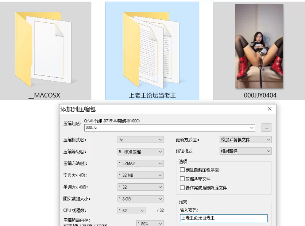Expand the 固实数据大小 8 GB dropdown

[140, 199]
